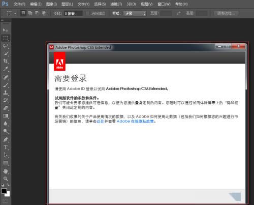The height and width of the screenshot is (205, 254).
Task: Select the Pen tool
Action: tap(6, 139)
